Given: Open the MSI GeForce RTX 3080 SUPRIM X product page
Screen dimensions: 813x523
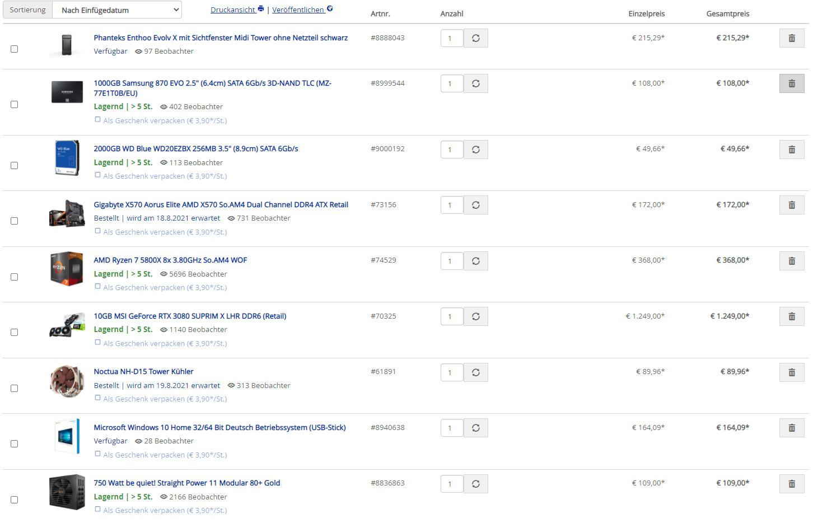Looking at the screenshot, I should [x=190, y=316].
